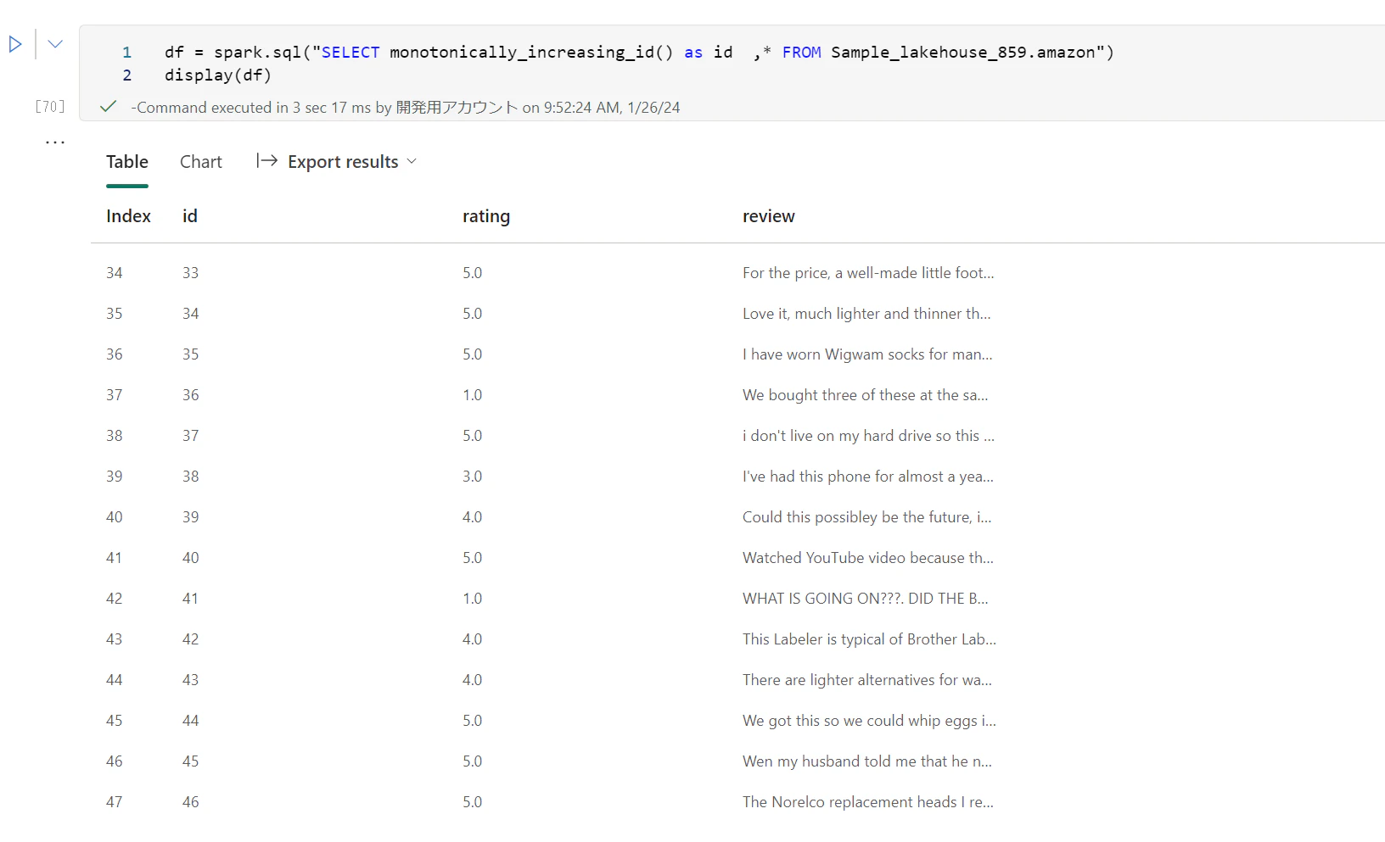The height and width of the screenshot is (842, 1385).
Task: Click rating 4.0 in the Index 44 row
Action: (473, 680)
